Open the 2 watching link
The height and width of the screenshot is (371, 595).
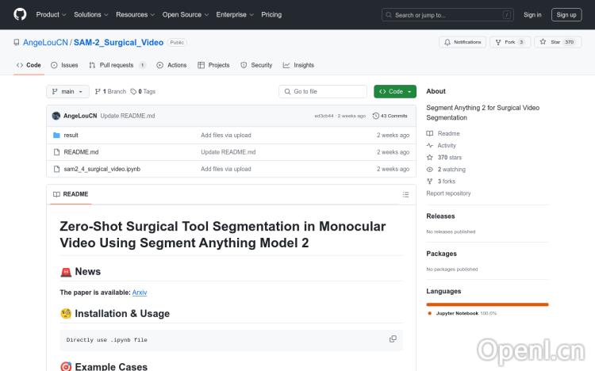pos(446,169)
